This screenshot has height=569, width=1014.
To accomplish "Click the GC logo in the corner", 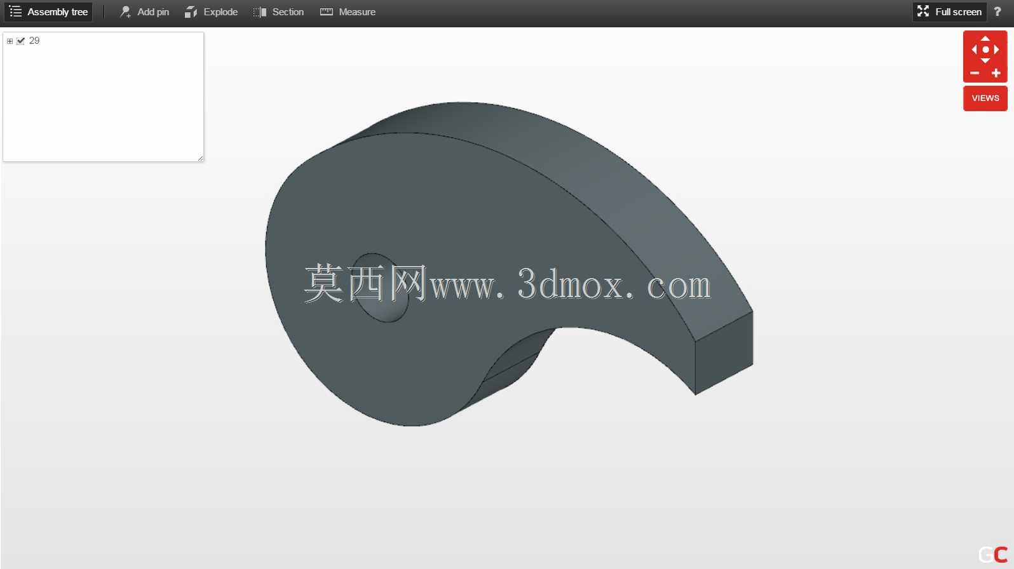I will pos(993,554).
